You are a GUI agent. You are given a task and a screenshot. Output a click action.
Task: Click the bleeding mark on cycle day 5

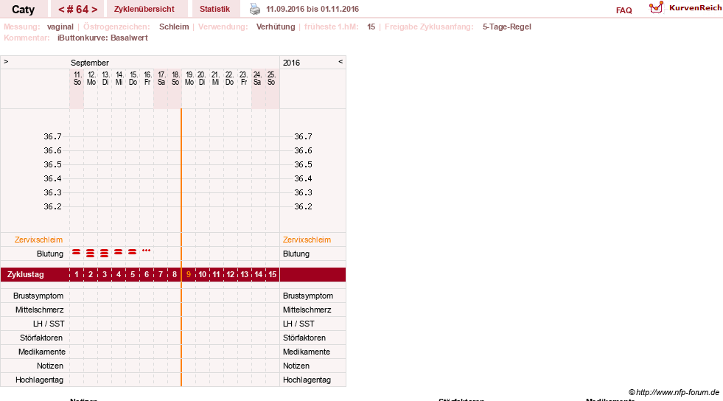click(x=133, y=251)
